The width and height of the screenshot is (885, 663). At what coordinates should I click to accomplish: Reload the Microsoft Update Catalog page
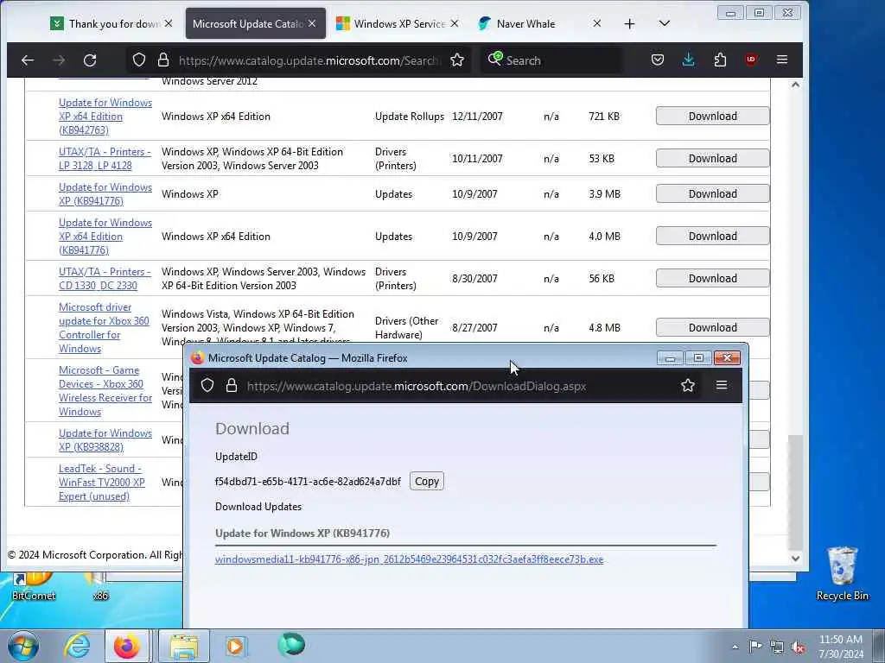[x=90, y=60]
